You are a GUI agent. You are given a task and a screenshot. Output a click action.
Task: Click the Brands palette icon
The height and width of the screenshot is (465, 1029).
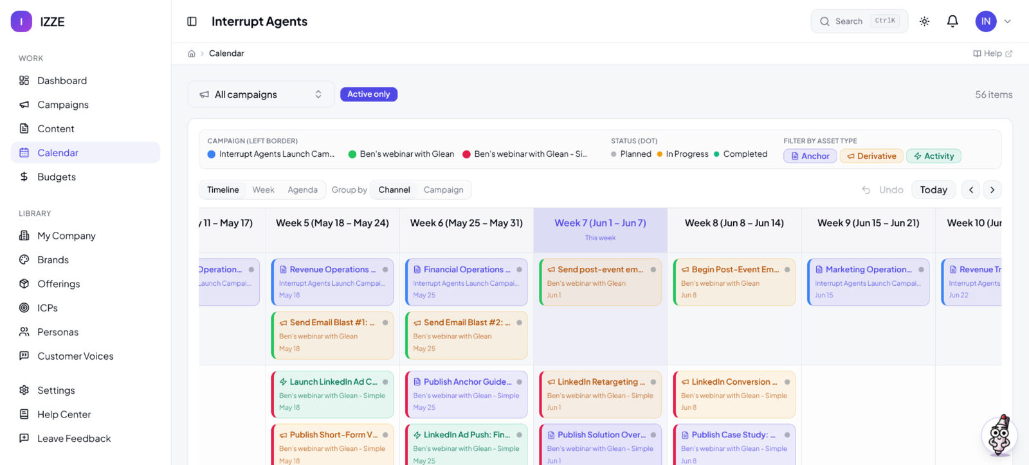[24, 259]
